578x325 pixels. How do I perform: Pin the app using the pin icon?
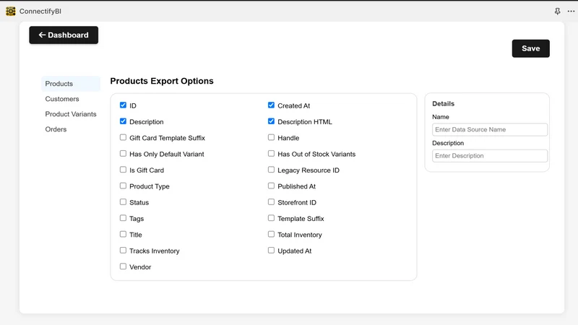pos(557,12)
